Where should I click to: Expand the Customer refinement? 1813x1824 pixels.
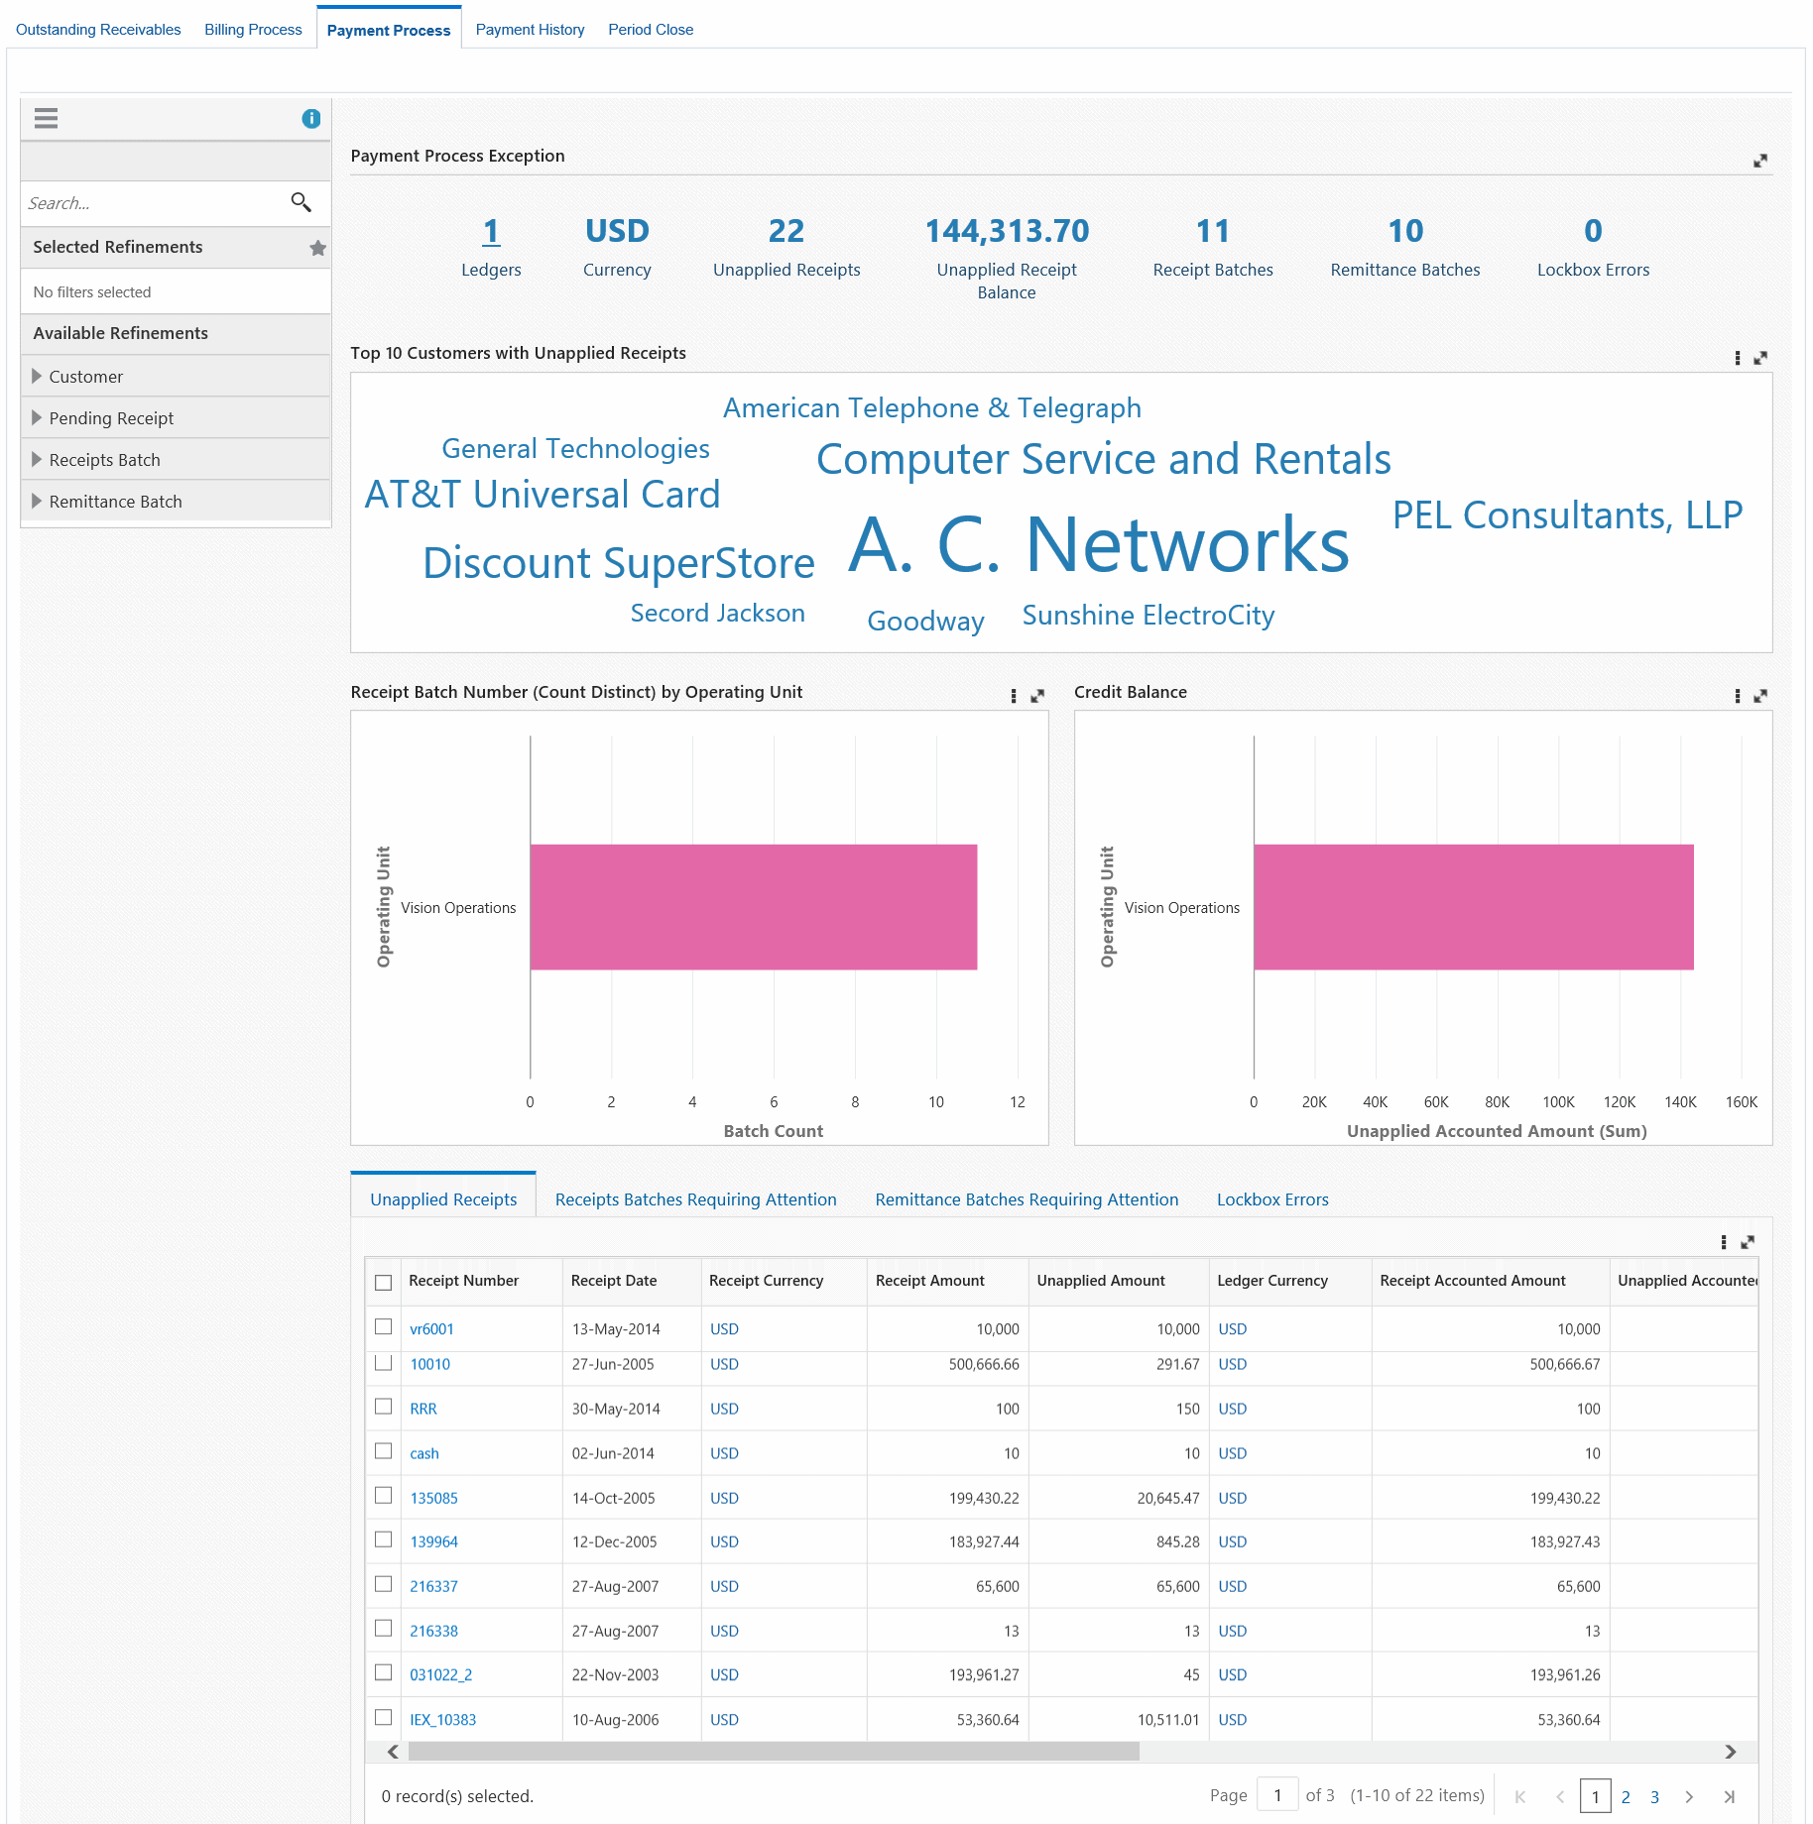37,377
